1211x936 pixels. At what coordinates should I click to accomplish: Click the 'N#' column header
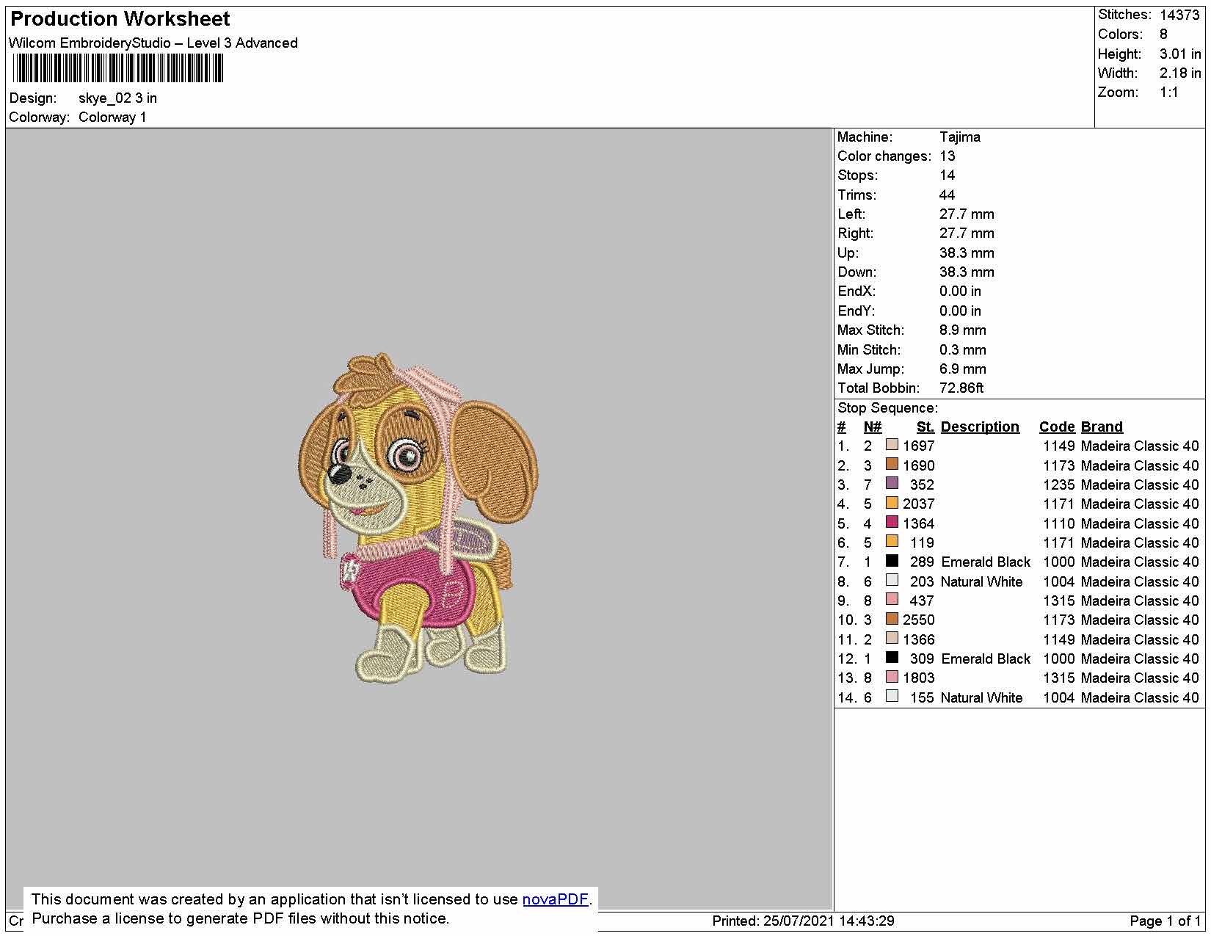pos(873,427)
